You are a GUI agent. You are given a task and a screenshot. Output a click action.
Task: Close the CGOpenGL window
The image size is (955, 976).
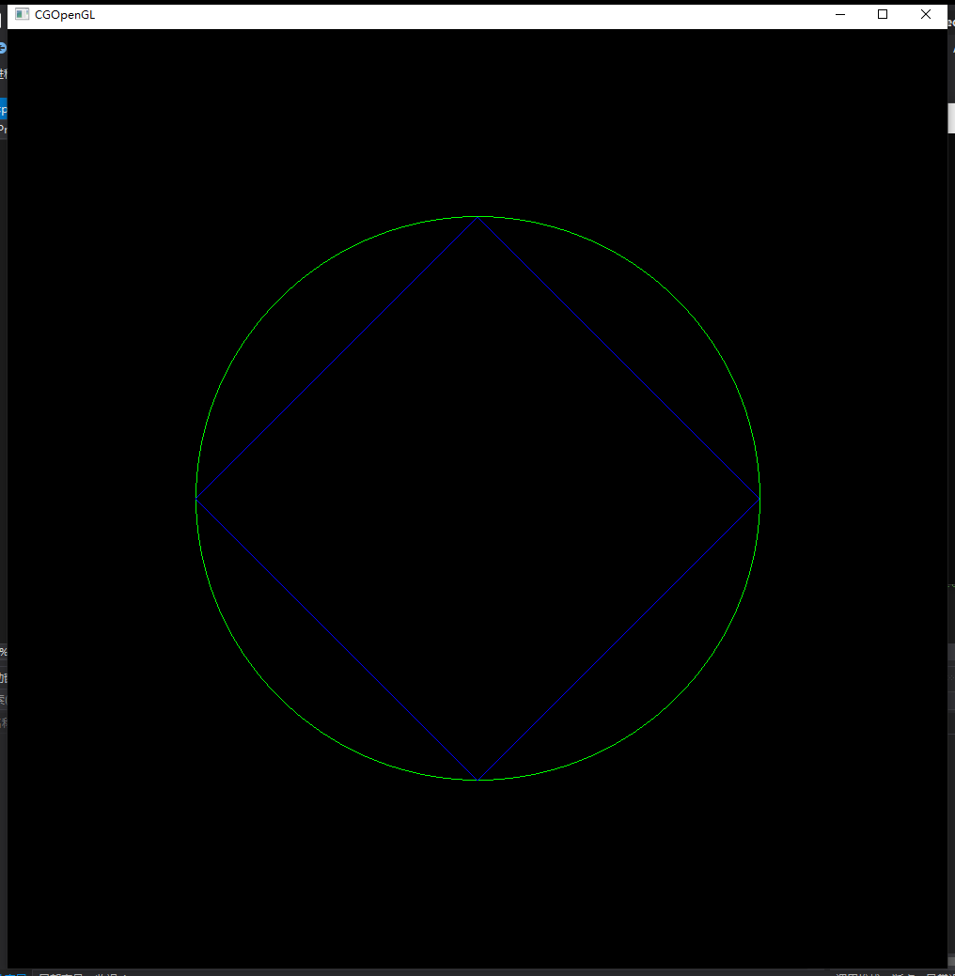[x=926, y=14]
